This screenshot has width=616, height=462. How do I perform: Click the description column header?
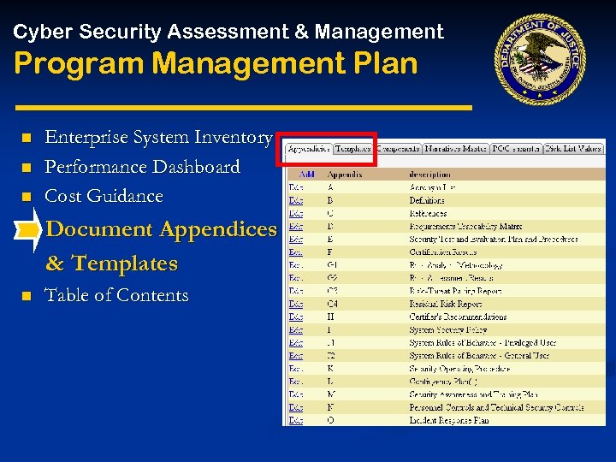429,174
